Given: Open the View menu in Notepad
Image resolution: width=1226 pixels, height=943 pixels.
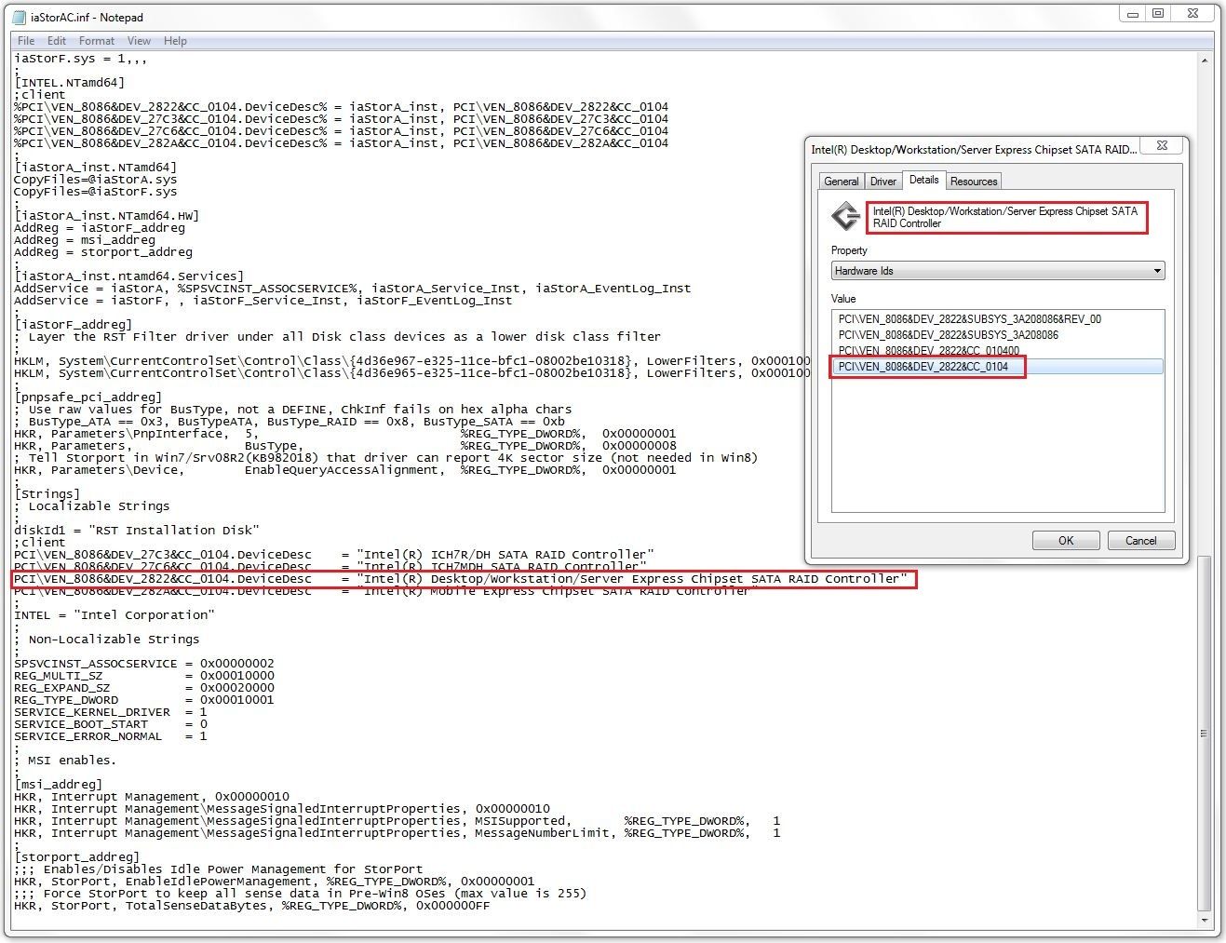Looking at the screenshot, I should coord(139,40).
